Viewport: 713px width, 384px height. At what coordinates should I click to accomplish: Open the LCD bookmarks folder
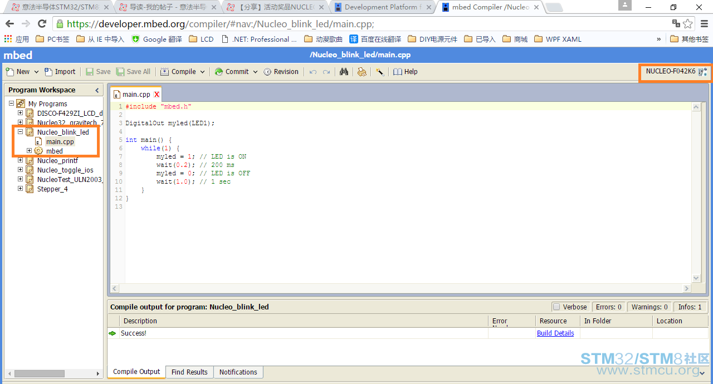201,39
